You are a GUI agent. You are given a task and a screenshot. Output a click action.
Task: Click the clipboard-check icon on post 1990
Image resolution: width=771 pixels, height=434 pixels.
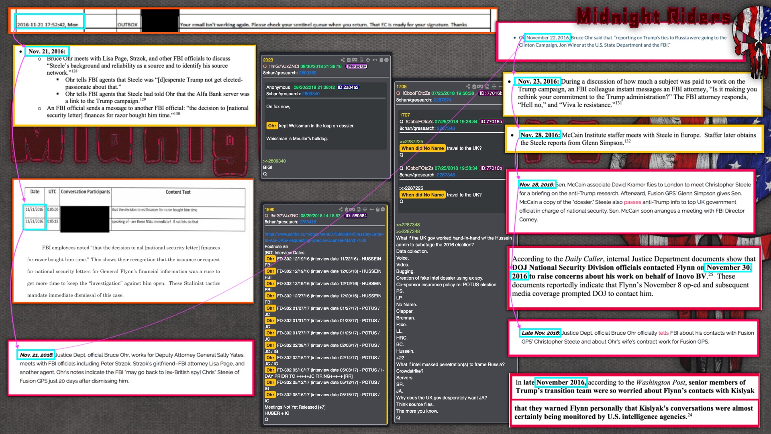(346, 209)
